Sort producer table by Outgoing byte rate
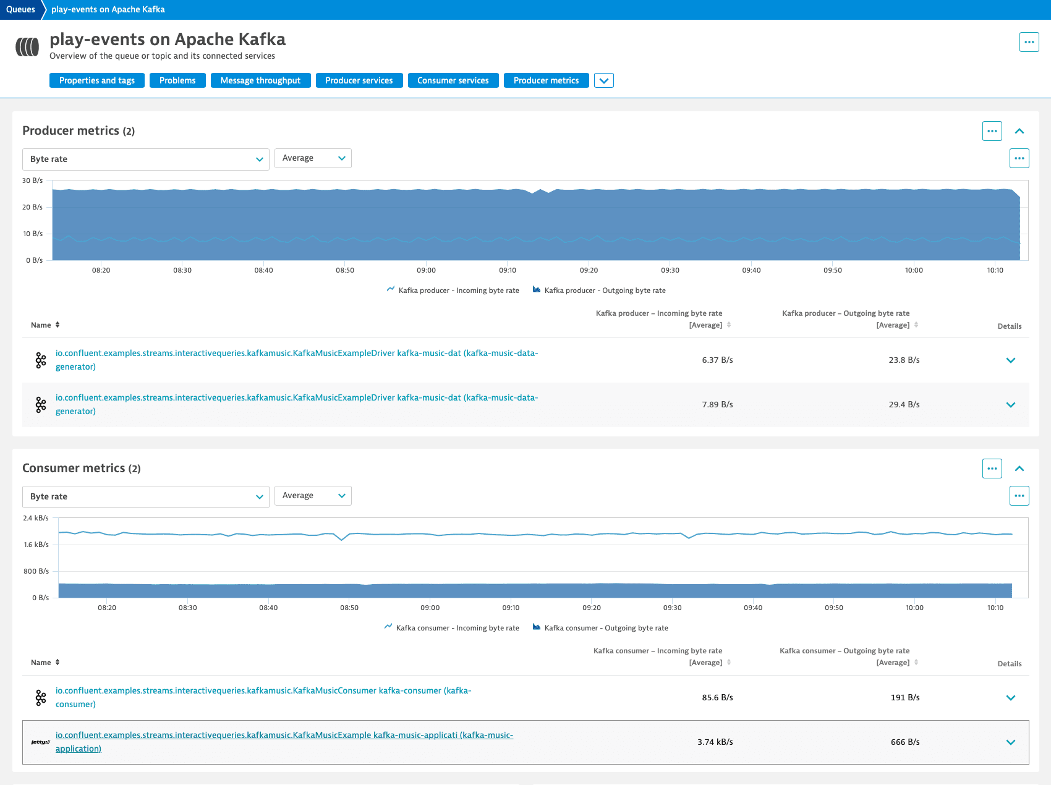 (x=849, y=319)
